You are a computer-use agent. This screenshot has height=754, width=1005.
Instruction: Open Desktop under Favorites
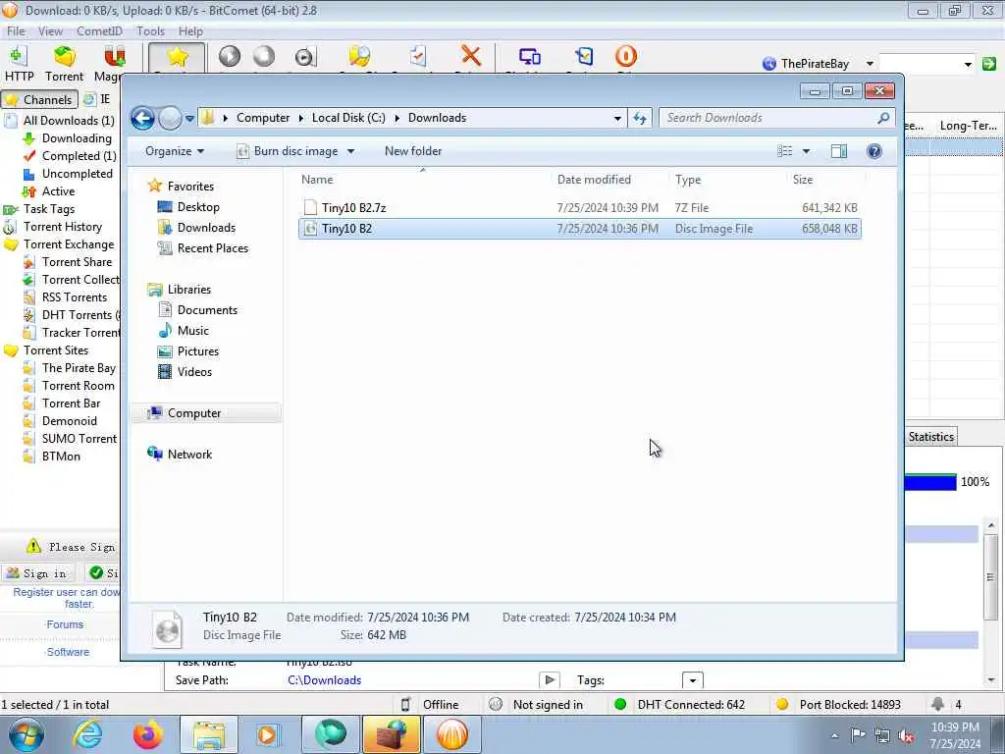tap(198, 207)
